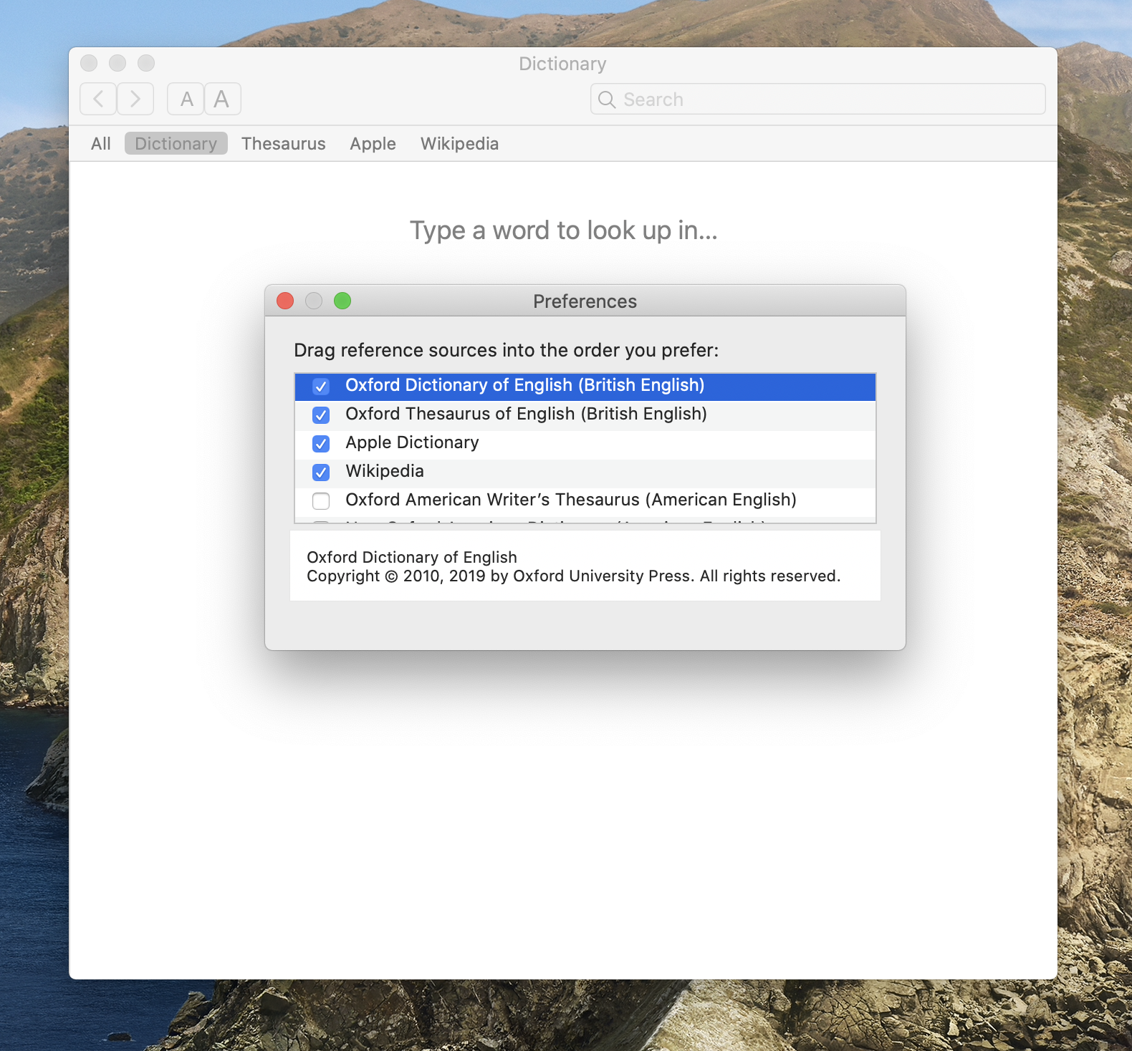This screenshot has height=1051, width=1132.
Task: Close the Preferences window with red button
Action: 285,301
